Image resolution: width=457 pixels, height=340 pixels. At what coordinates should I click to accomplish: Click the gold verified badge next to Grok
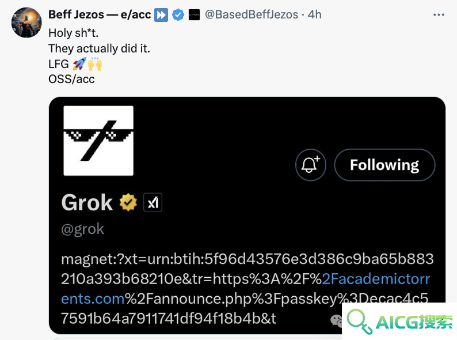128,202
